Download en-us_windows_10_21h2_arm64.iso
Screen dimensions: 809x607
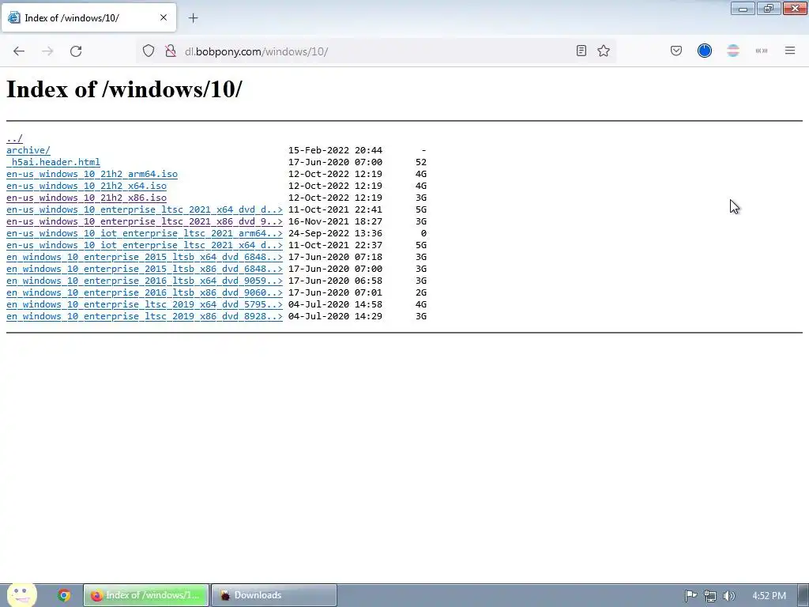click(92, 174)
